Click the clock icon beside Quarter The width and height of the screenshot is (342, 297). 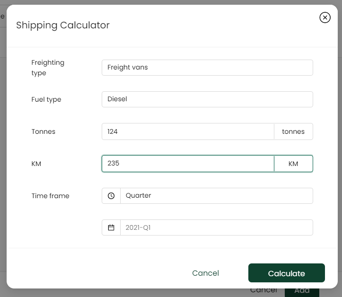[111, 196]
